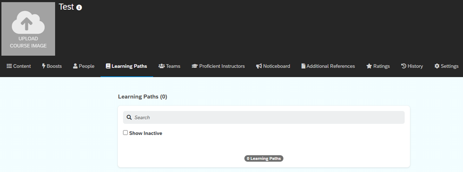This screenshot has height=172, width=463.
Task: Select the Learning Paths tab
Action: point(127,66)
